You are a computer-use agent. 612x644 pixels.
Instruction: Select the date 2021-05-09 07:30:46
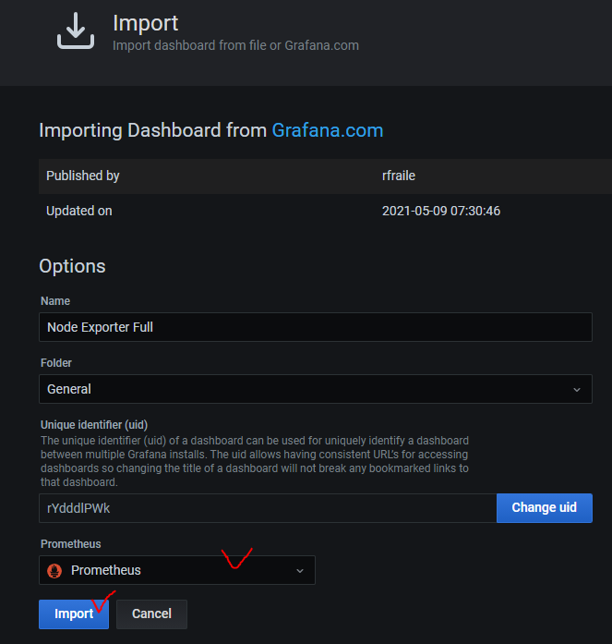tap(441, 211)
